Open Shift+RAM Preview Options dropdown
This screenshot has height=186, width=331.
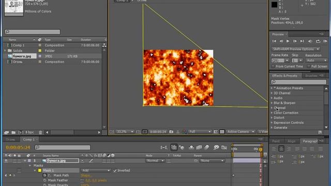(x=296, y=49)
